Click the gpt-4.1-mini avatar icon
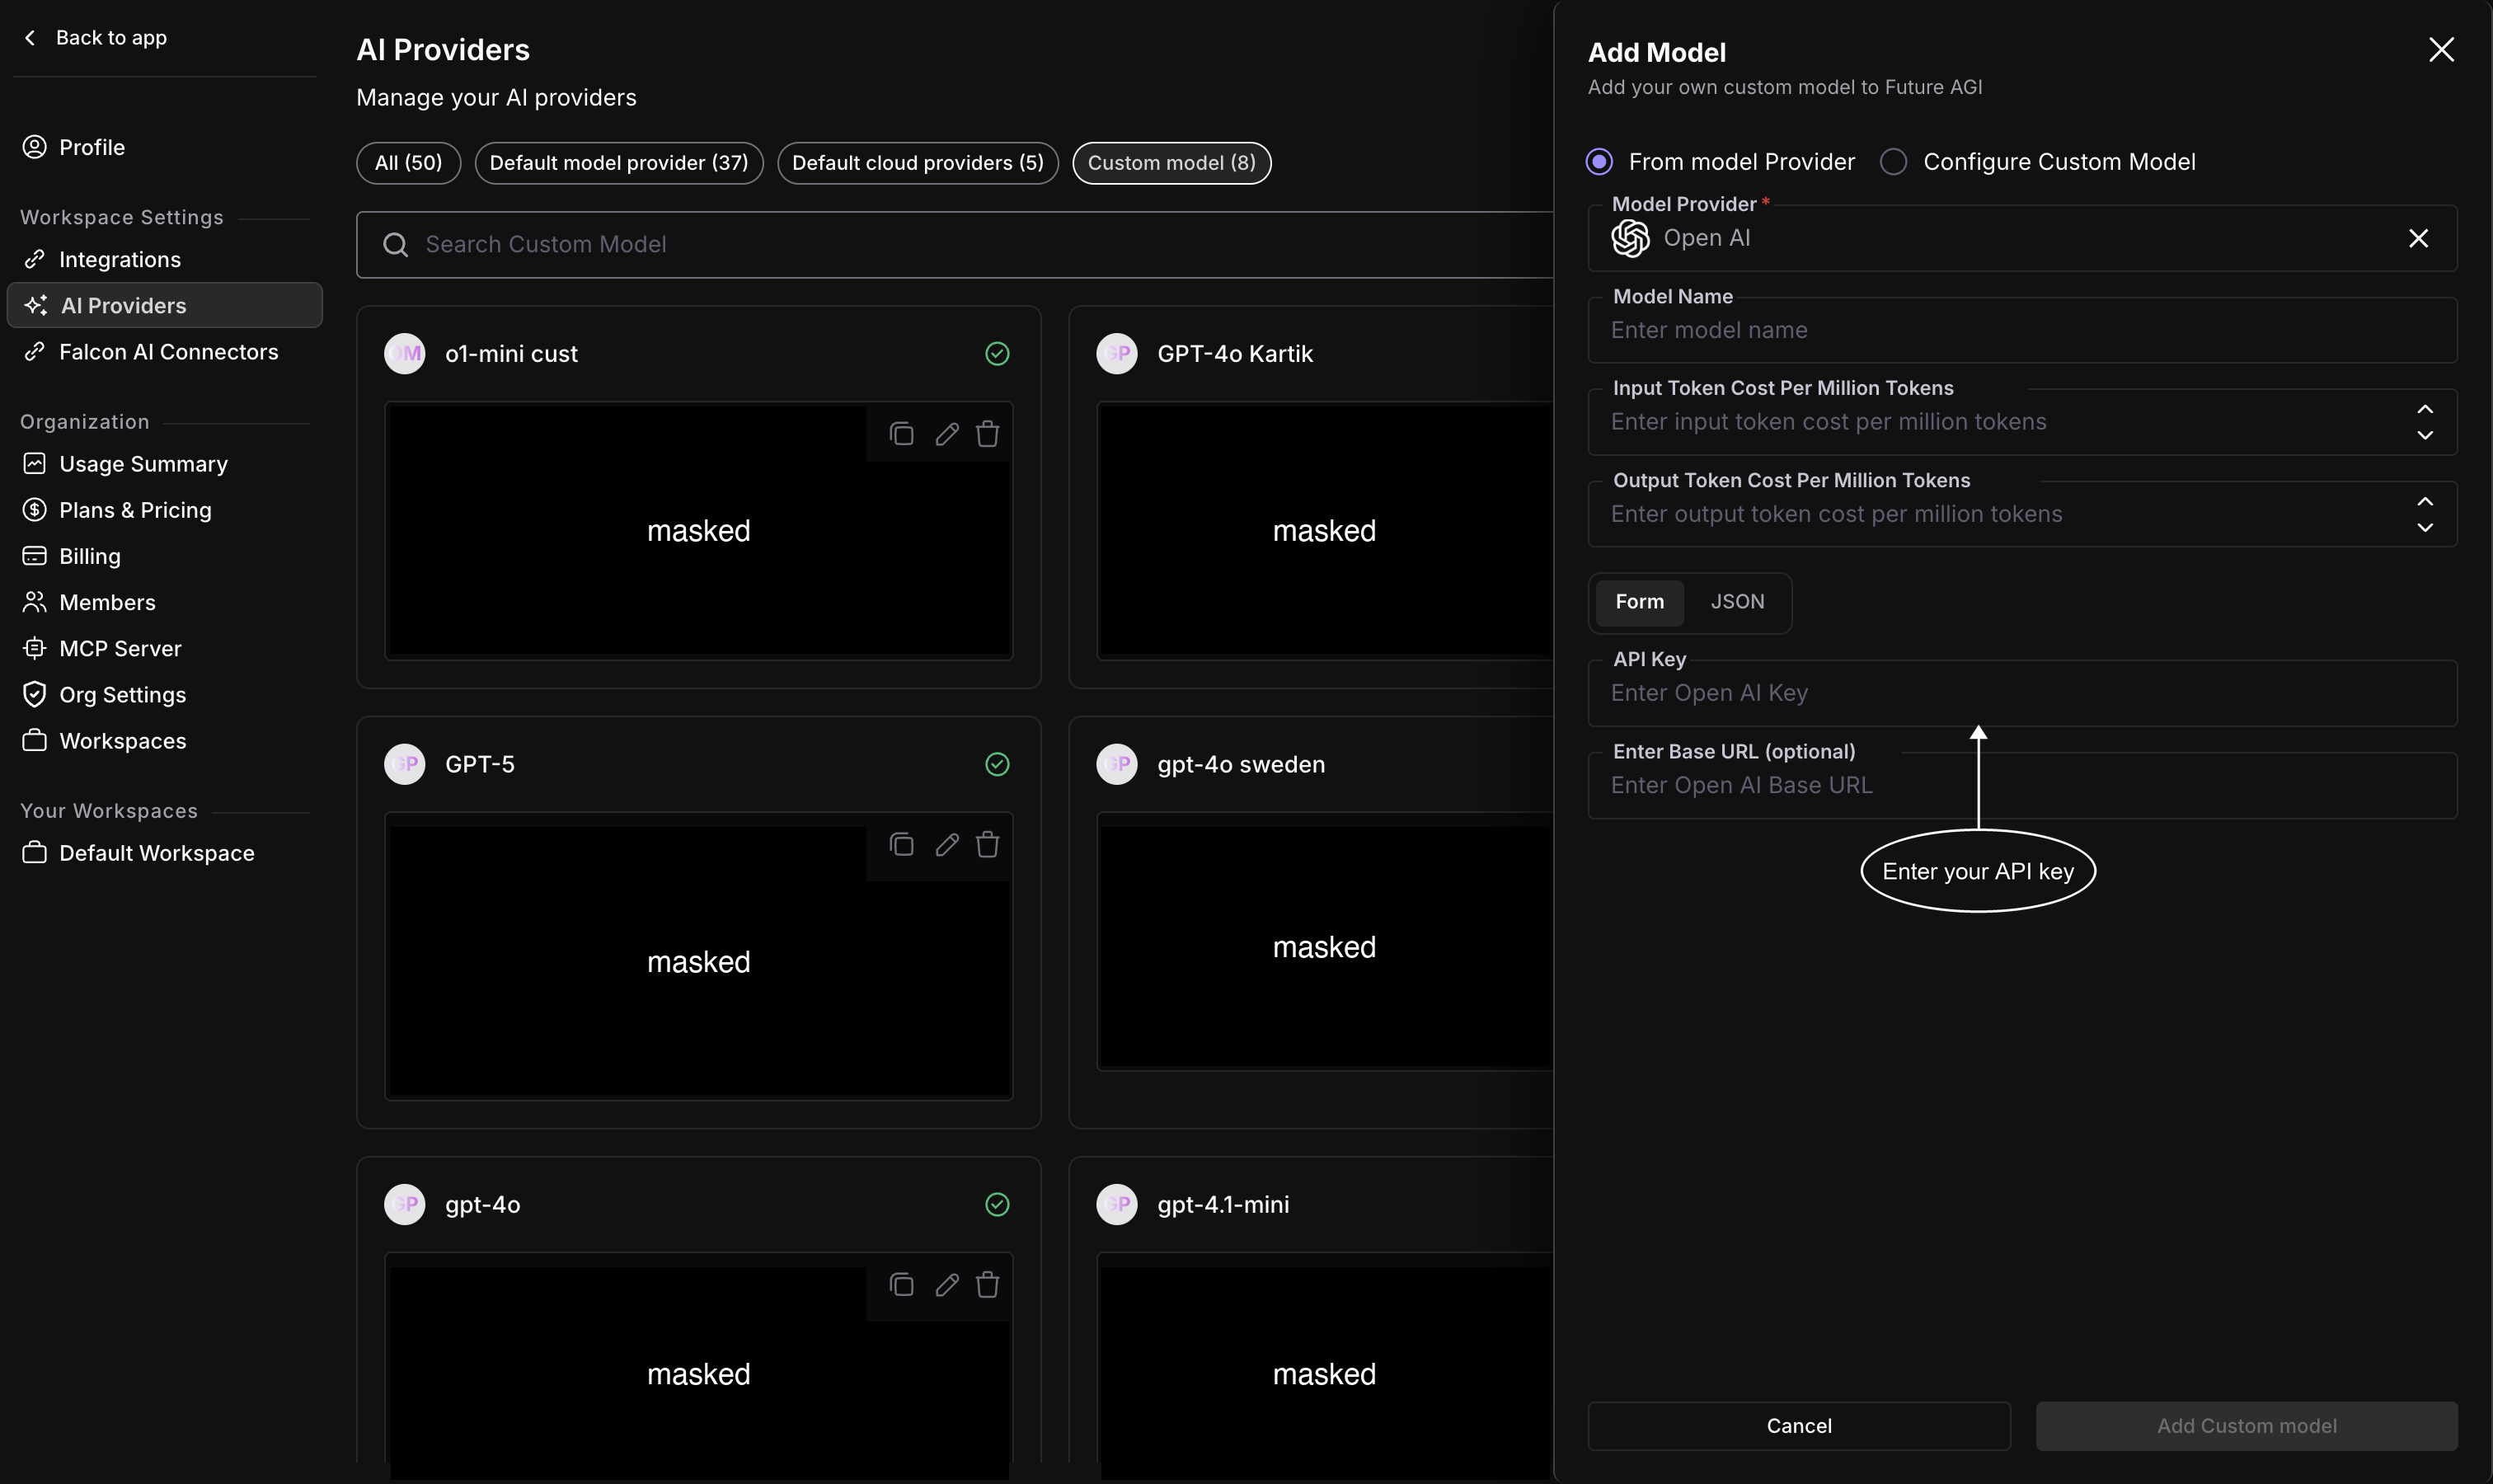This screenshot has height=1484, width=2493. pos(1117,1204)
